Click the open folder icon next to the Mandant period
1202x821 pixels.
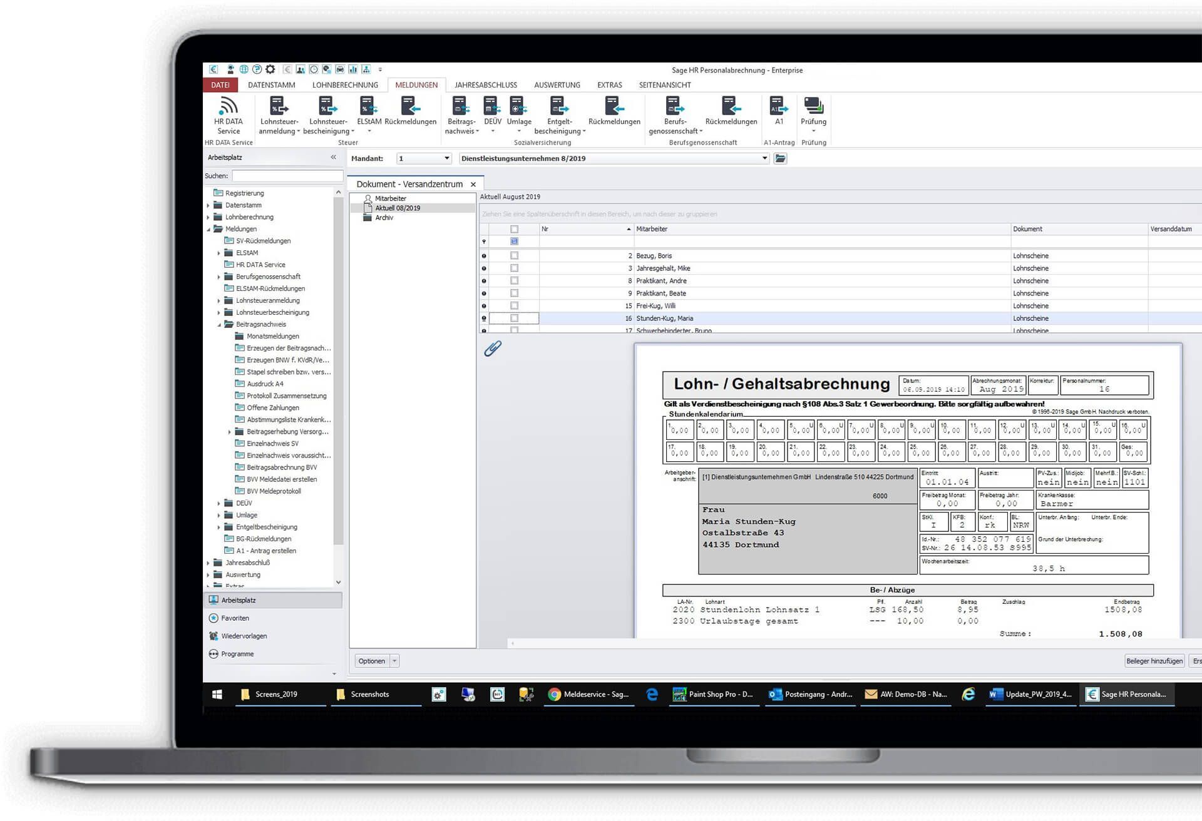coord(780,158)
